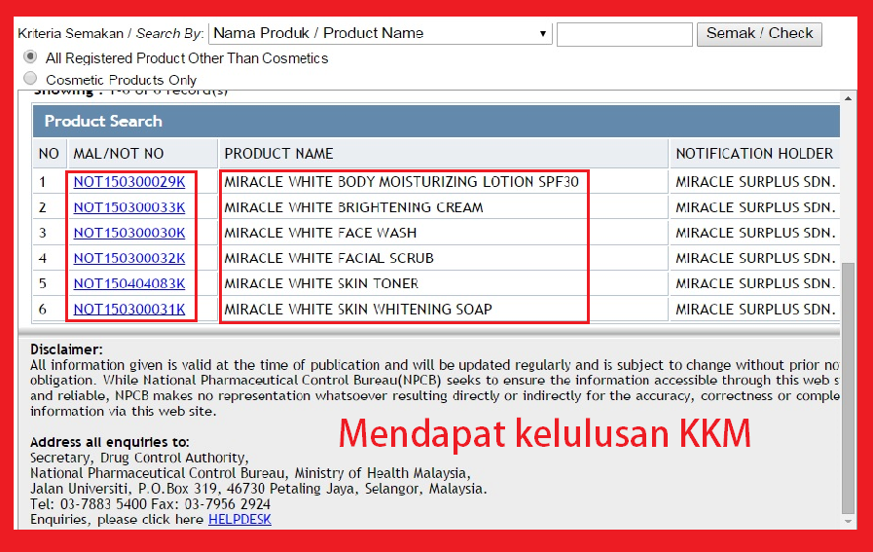Viewport: 873px width, 552px height.
Task: Click the Product Search table title
Action: (x=103, y=122)
